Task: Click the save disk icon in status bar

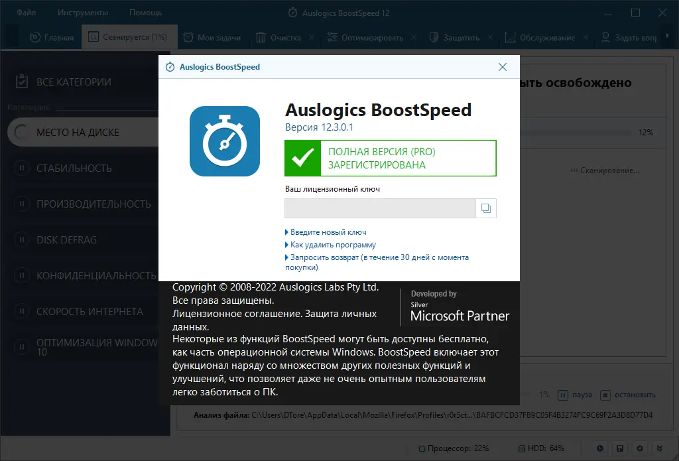Action: pos(620,448)
